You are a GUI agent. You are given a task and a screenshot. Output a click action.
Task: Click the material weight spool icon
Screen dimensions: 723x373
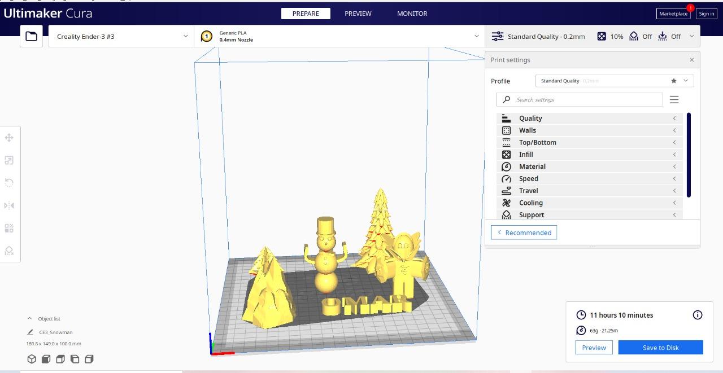point(581,331)
